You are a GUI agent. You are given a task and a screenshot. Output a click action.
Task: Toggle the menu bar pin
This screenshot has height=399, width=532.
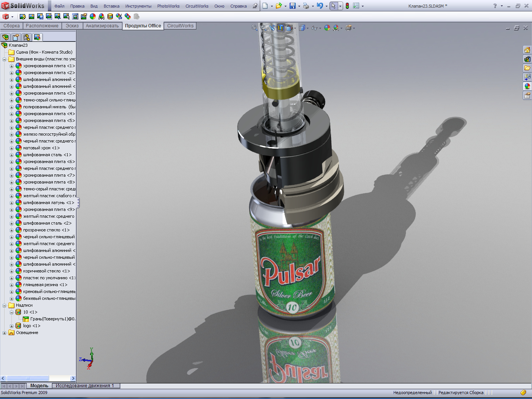tap(255, 6)
